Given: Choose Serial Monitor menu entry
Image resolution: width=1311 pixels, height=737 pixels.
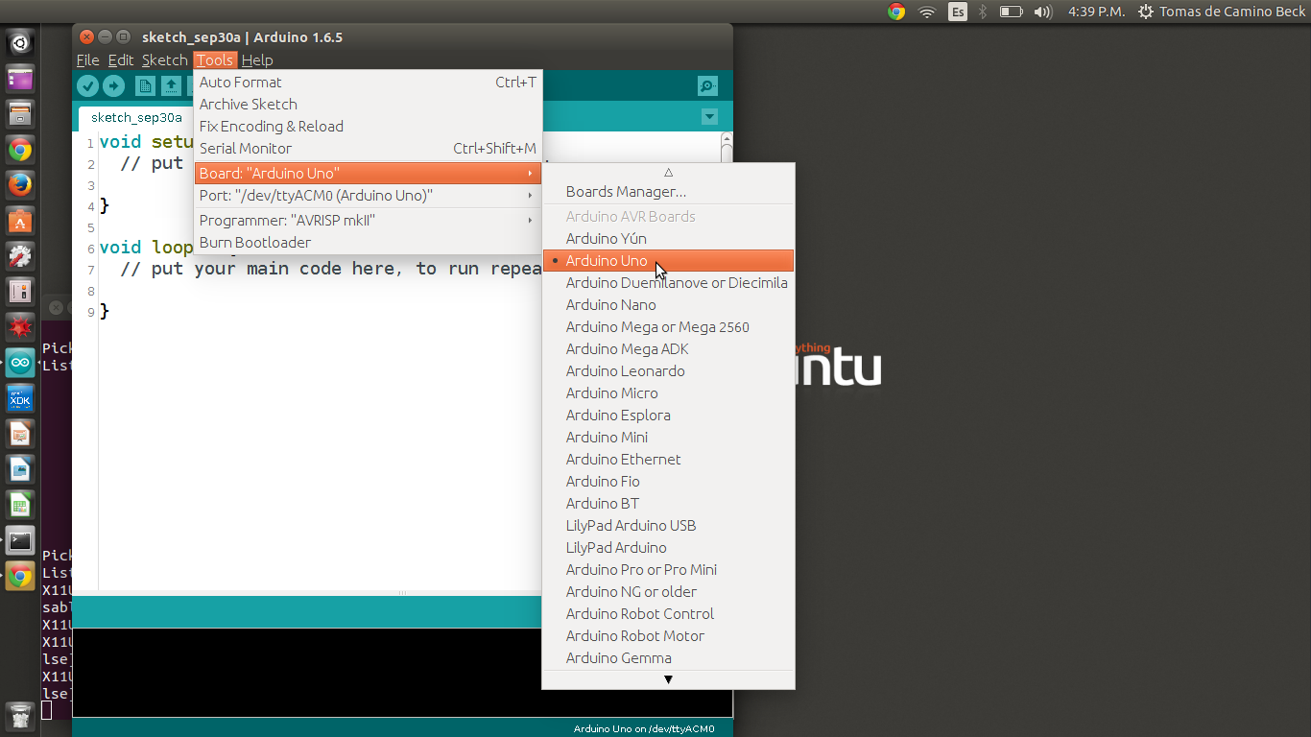Looking at the screenshot, I should (368, 148).
